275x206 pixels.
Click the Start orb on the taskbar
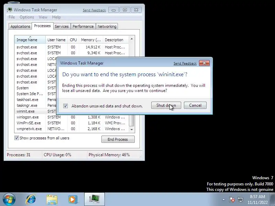[9, 199]
